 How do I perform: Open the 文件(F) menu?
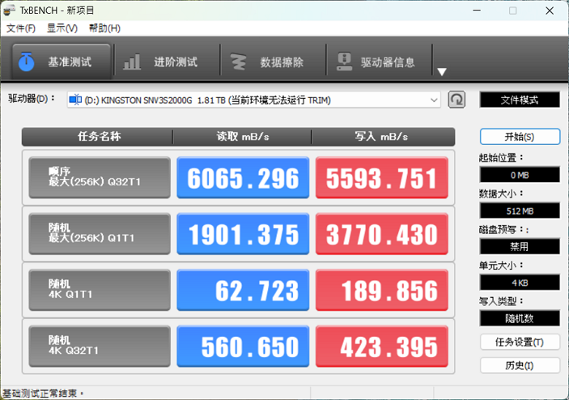21,28
